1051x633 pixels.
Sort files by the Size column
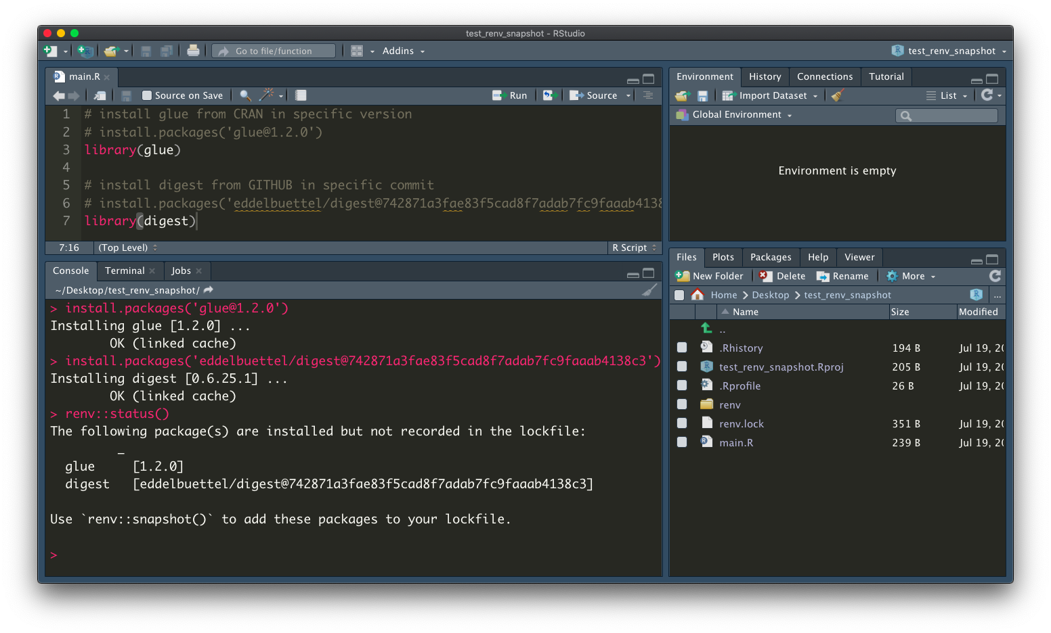899,312
